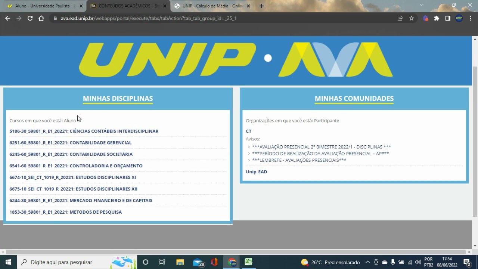Screen dimensions: 478x269
Task: Open the Mail app on taskbar
Action: pos(198,262)
